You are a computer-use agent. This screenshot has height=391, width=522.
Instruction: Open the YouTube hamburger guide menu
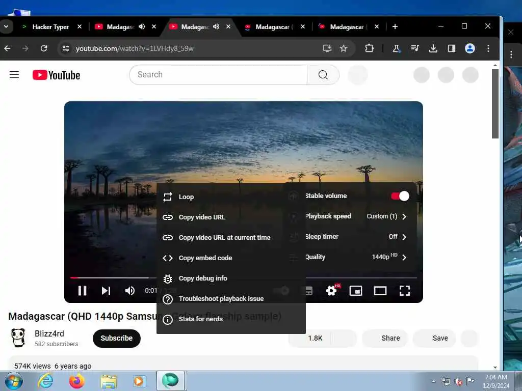(x=14, y=75)
